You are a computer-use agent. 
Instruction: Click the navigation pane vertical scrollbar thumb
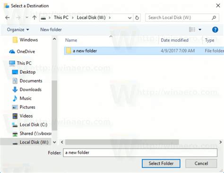54,105
